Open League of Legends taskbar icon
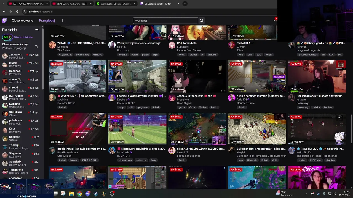Screen dimensions: 353x198 coord(104,194)
